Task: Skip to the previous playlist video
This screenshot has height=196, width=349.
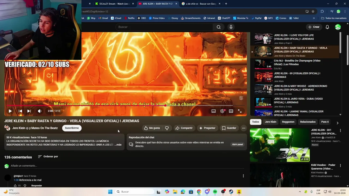Action: (x=20, y=111)
